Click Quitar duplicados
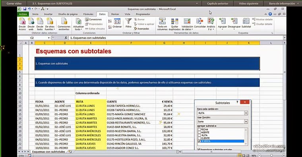302x157 pixels. [x=174, y=24]
